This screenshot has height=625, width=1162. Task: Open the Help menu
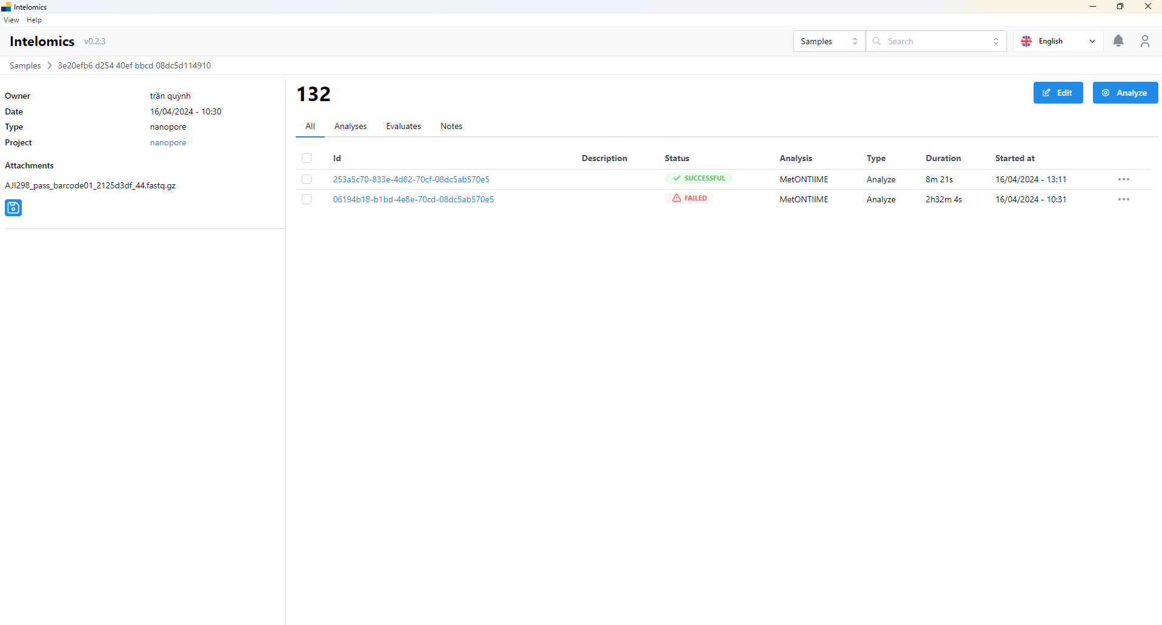click(34, 20)
